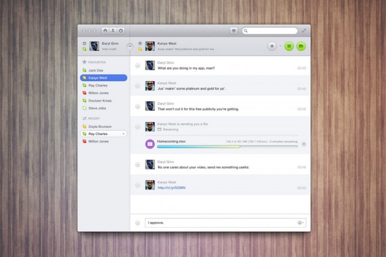386x257 pixels.
Task: Open settings gear beside Daryl Ginn profile
Action: click(x=84, y=44)
